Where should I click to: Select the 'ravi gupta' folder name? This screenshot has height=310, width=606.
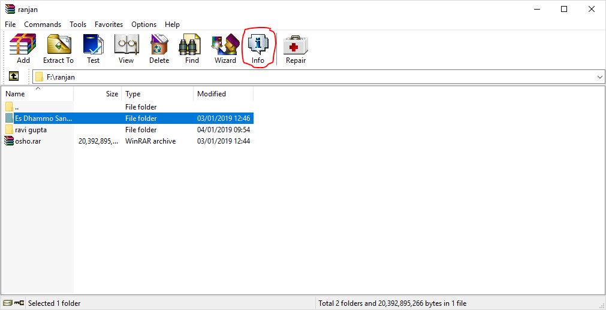click(31, 130)
